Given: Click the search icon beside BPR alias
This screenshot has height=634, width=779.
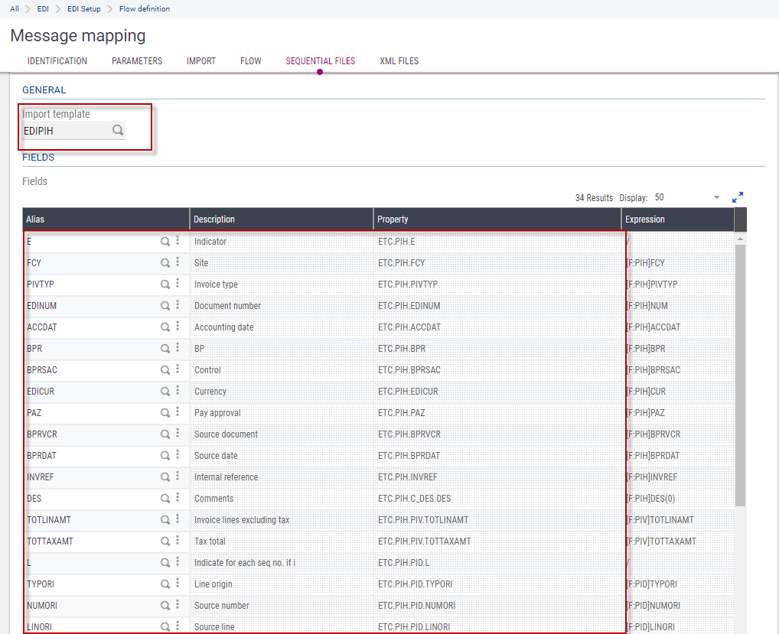Looking at the screenshot, I should coord(165,348).
